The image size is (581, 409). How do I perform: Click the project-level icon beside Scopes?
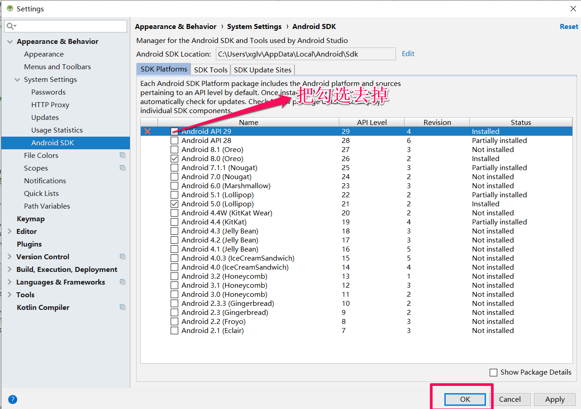[x=122, y=168]
